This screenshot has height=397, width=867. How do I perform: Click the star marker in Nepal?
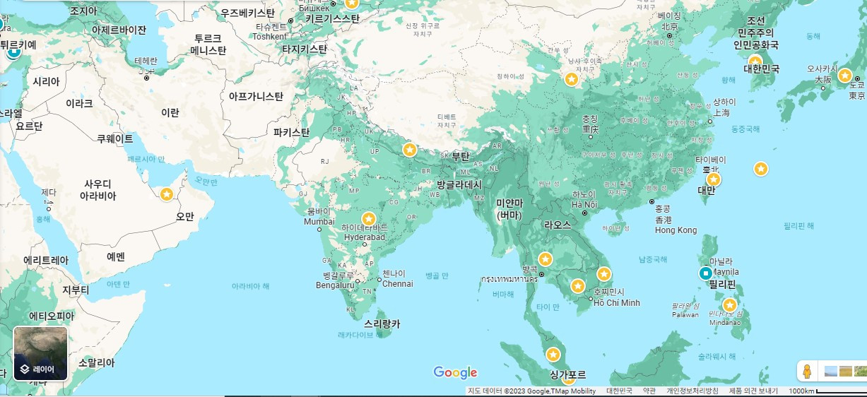pos(409,150)
